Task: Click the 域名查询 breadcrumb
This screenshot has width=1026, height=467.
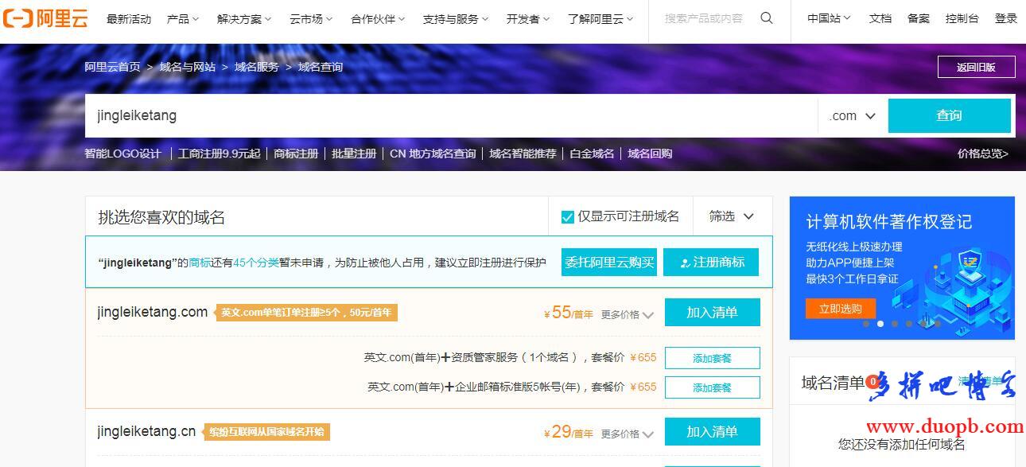Action: coord(321,67)
